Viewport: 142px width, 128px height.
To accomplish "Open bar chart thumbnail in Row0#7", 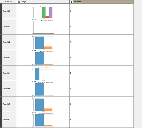I will click(x=43, y=120).
